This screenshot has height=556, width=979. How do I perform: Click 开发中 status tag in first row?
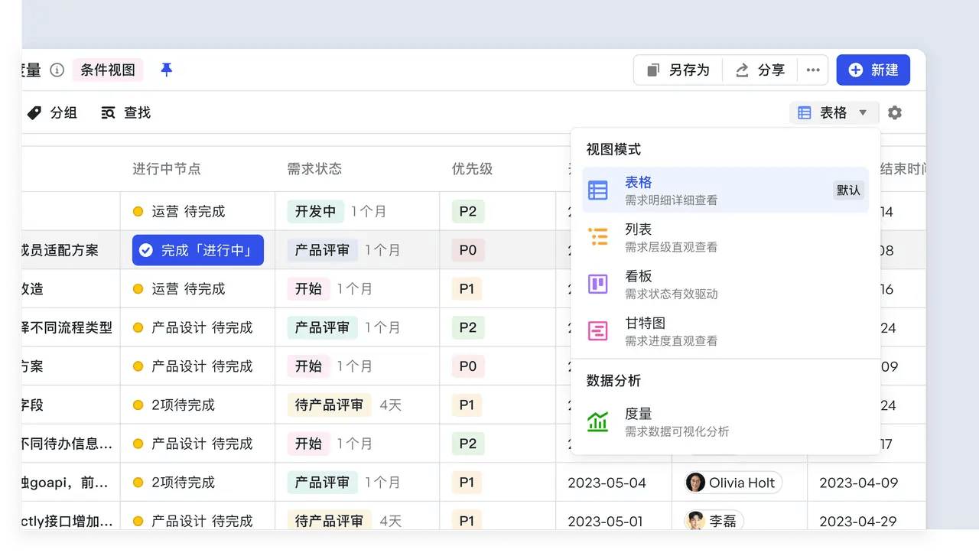point(315,211)
